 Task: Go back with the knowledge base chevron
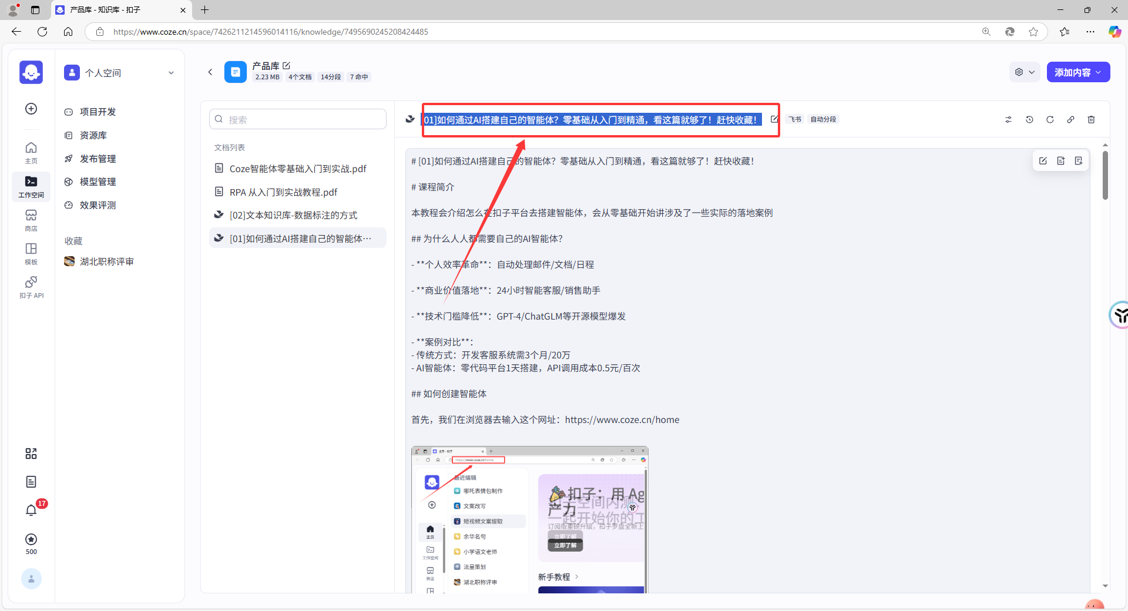point(210,72)
